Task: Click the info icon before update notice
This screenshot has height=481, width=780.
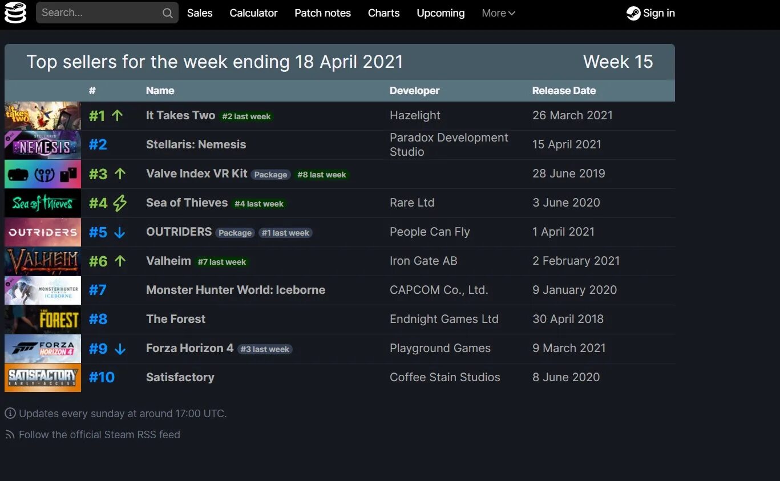Action: pyautogui.click(x=10, y=413)
